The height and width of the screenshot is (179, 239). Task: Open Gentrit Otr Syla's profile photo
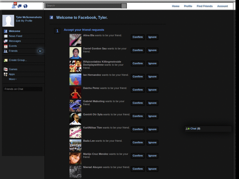point(76,119)
